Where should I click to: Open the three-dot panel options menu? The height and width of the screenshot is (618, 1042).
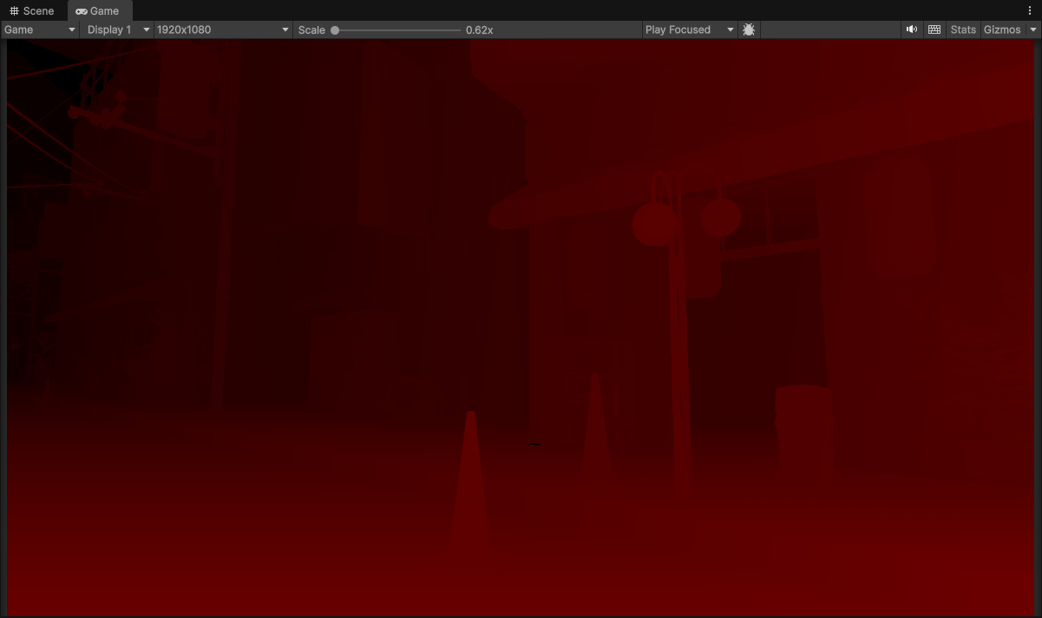[x=1030, y=10]
